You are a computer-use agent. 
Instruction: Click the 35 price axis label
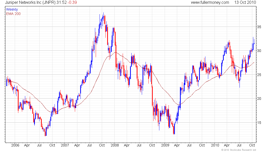pyautogui.click(x=259, y=27)
